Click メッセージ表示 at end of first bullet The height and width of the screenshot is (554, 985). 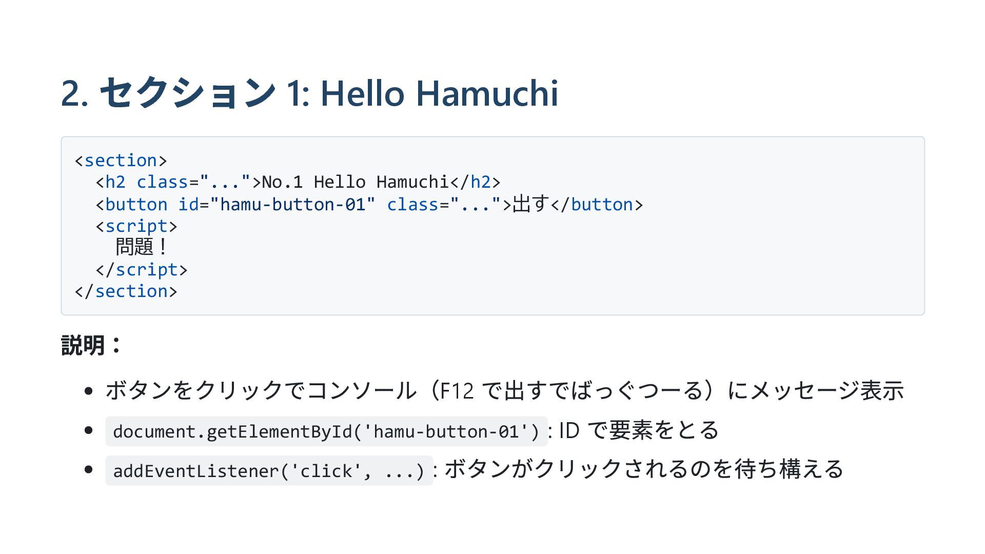826,390
